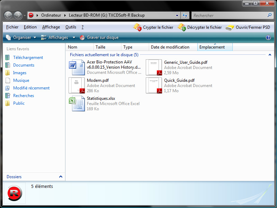
Task: Select the Quick_Guide.pdf file name
Action: coord(179,80)
